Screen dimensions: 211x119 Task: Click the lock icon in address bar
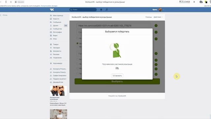tap(16, 2)
